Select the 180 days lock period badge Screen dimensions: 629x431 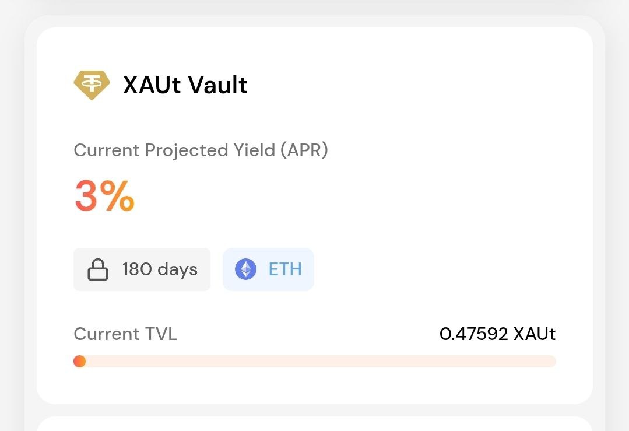[142, 269]
